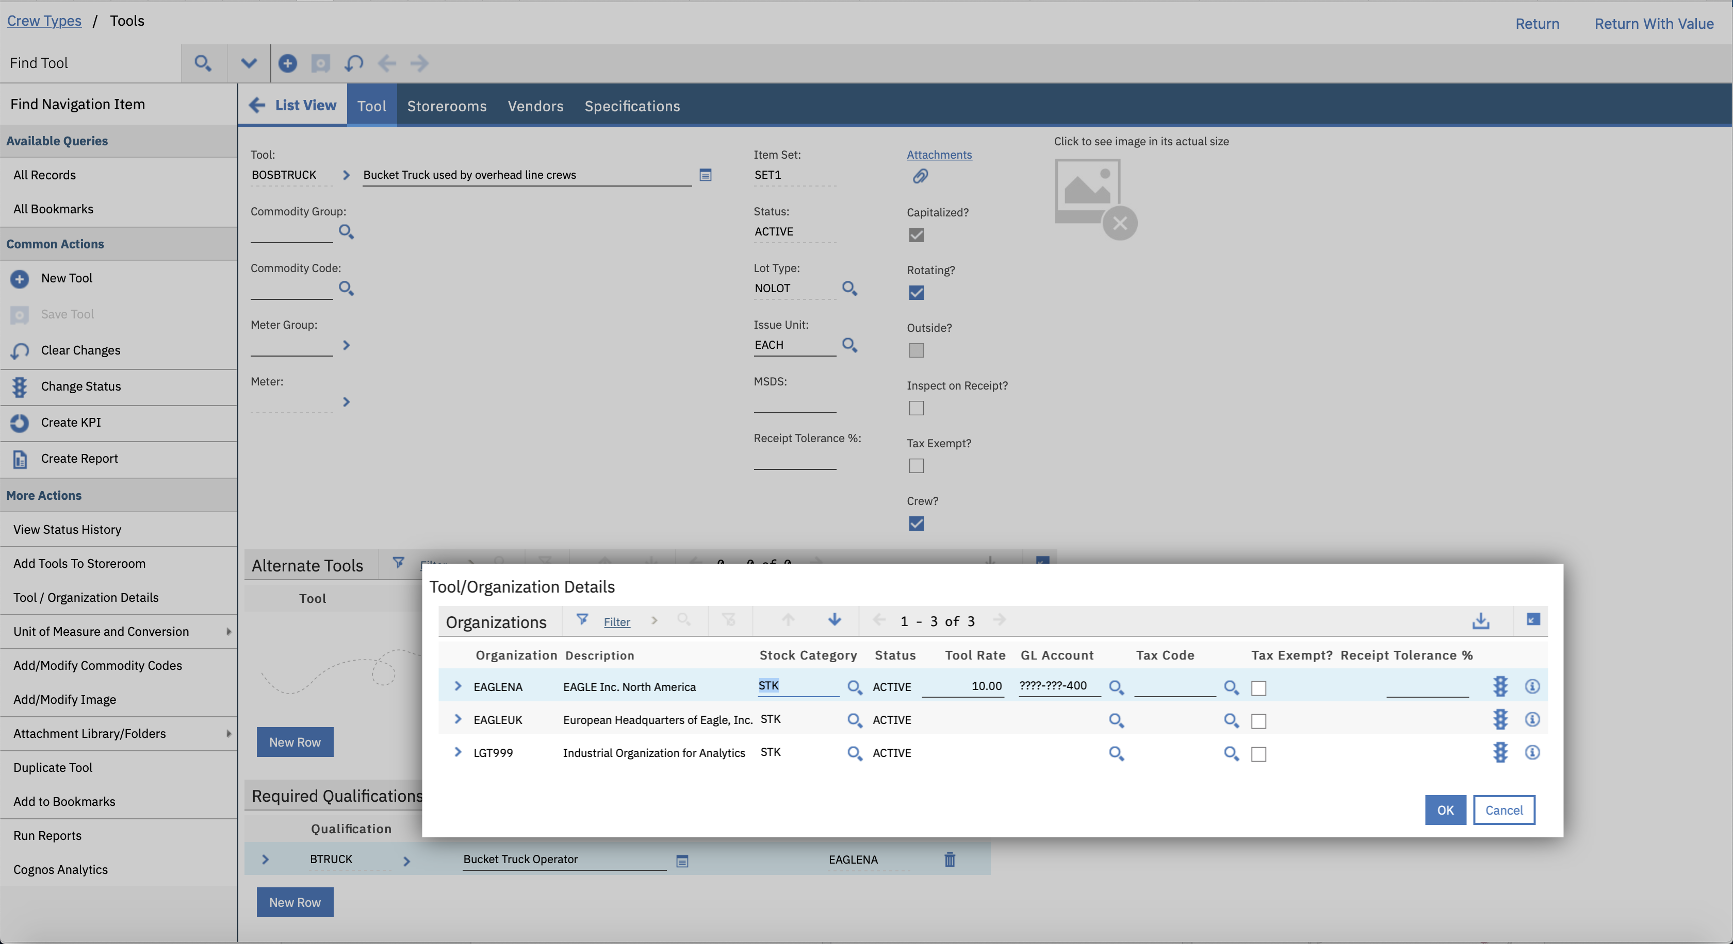
Task: Click the New Tool plus icon in toolbar
Action: click(287, 63)
